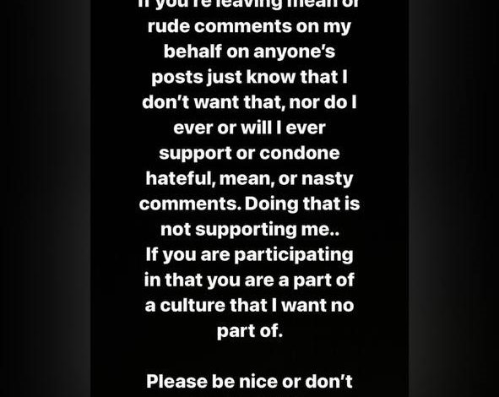Select the line "Please be nice or don't"
Image resolution: width=499 pixels, height=397 pixels.
point(249,382)
